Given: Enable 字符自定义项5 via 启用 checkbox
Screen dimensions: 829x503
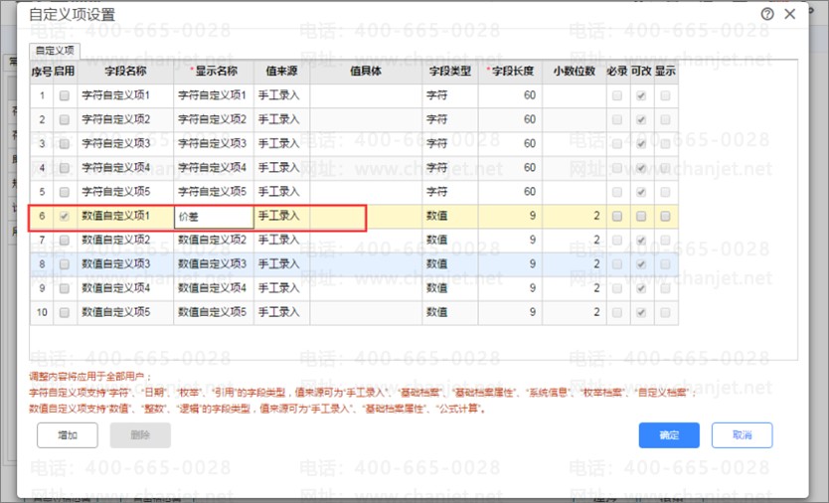Looking at the screenshot, I should coord(65,192).
